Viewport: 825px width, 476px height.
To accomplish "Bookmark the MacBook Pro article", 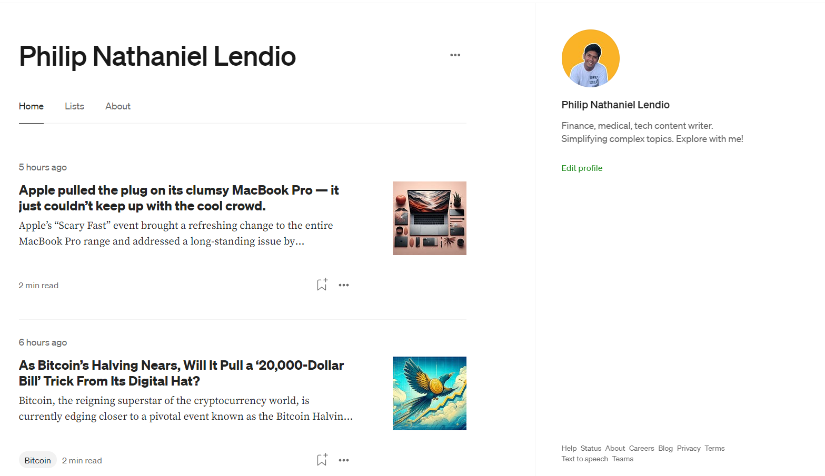I will (322, 285).
